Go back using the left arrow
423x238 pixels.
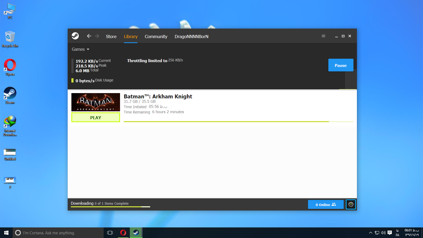89,36
